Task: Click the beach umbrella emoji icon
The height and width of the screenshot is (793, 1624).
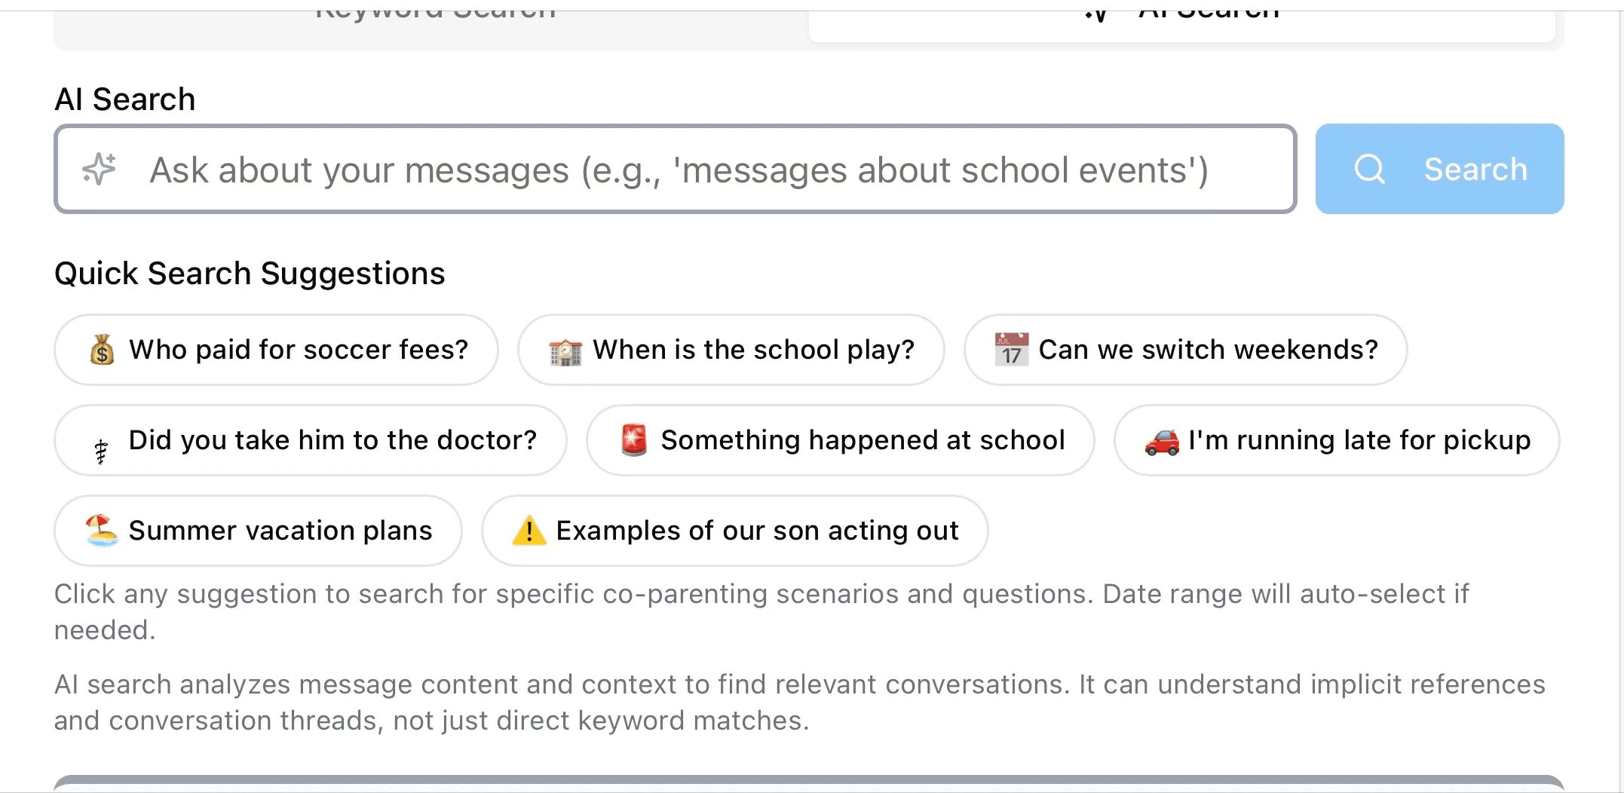Action: (102, 531)
